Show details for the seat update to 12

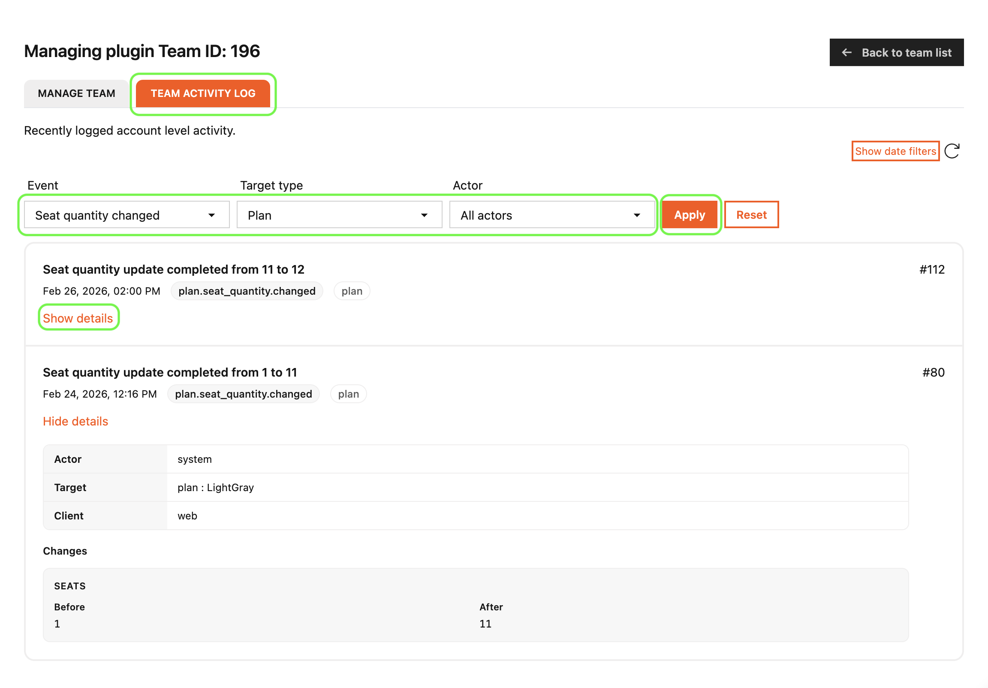pyautogui.click(x=78, y=318)
